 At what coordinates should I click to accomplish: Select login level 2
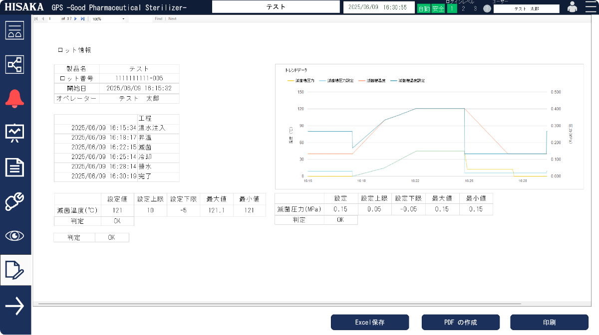pyautogui.click(x=463, y=8)
